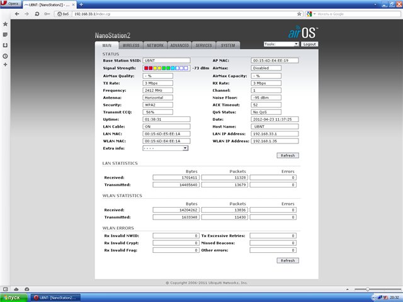Click the signal strength color bar

point(166,68)
